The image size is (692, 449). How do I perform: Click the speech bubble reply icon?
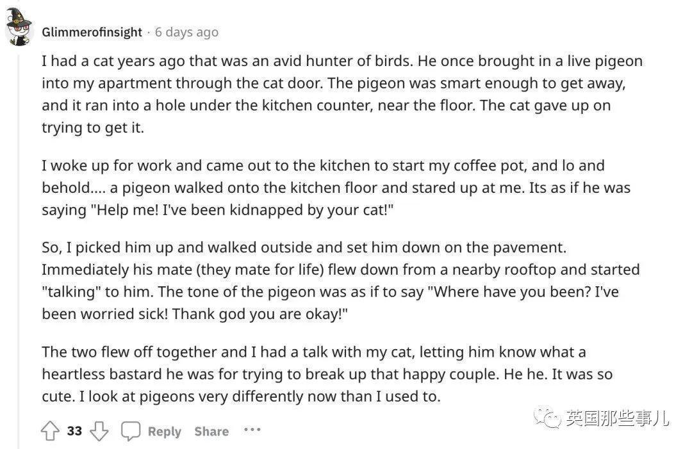[131, 431]
